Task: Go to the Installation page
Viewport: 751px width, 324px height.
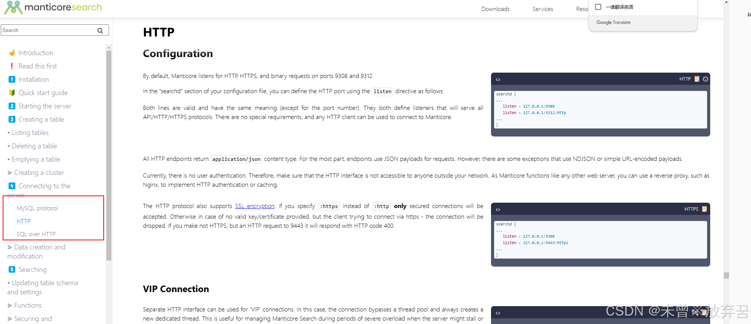Action: point(34,79)
